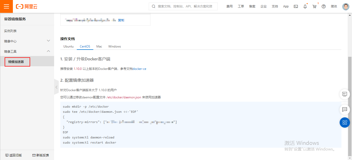Click the 'sudo systemctl daemon-reload' line
The width and height of the screenshot is (352, 160).
(x=89, y=137)
